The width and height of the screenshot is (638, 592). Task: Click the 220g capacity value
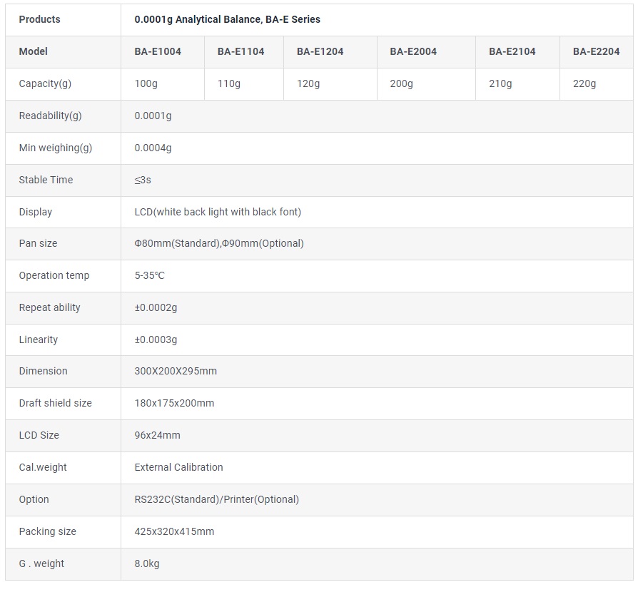584,83
